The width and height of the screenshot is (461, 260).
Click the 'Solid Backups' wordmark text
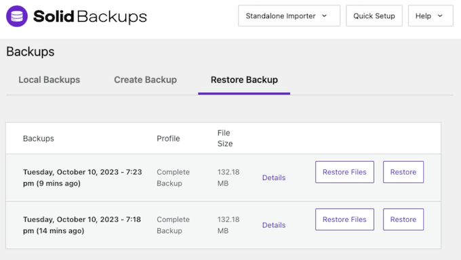pos(90,16)
